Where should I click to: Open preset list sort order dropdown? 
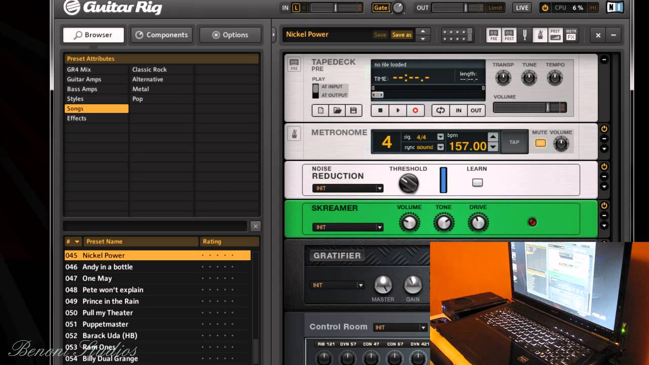(x=77, y=242)
